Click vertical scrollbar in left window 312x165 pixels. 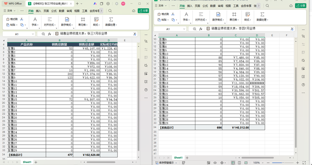[x=138, y=105]
